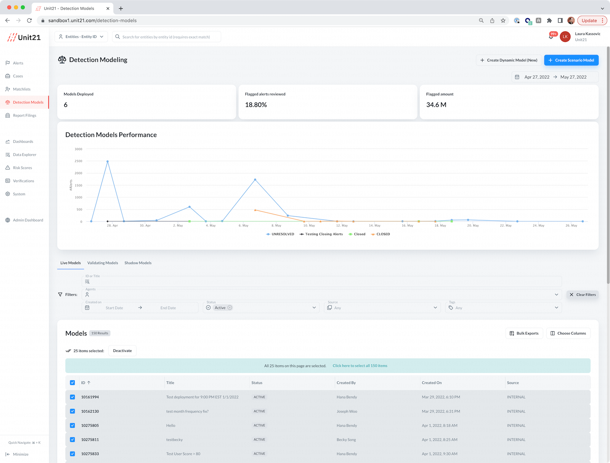
Task: Click the link to select all 150 items
Action: [360, 366]
